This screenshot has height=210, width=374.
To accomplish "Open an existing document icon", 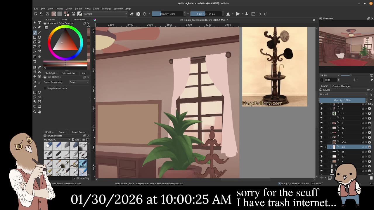I will click(x=41, y=14).
